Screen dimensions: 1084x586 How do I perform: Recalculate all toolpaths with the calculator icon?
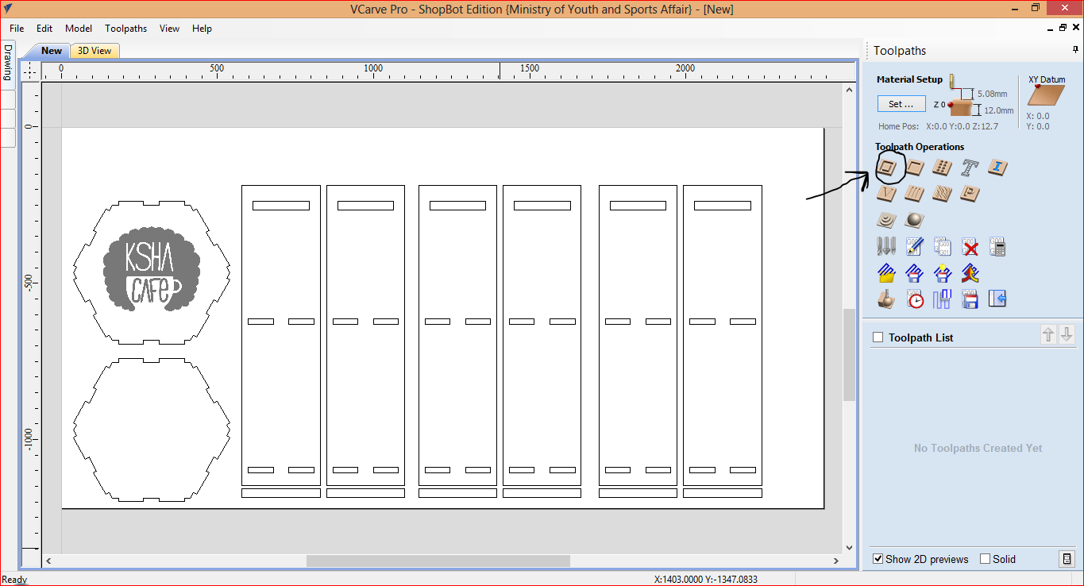coord(997,247)
